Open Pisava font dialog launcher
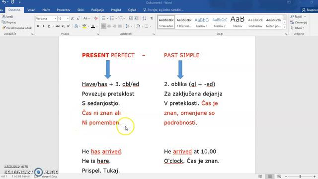This screenshot has width=318, height=179. (98, 34)
